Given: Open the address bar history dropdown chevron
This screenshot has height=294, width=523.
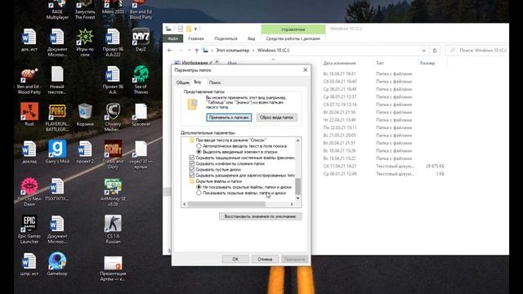Looking at the screenshot, I should tap(423, 51).
